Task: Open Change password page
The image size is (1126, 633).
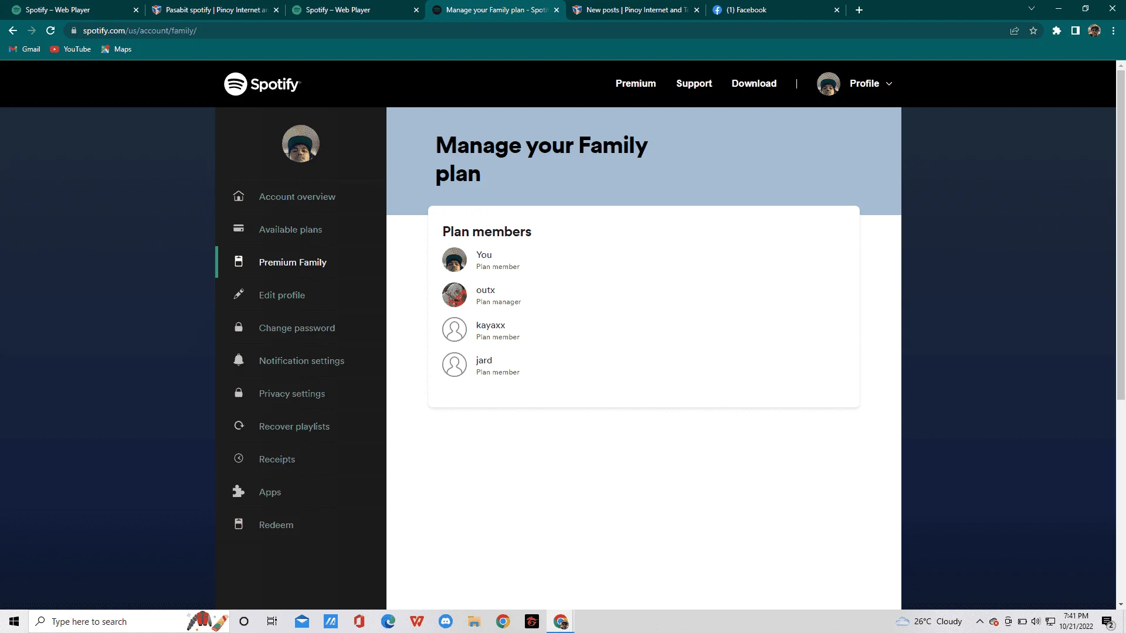Action: point(297,328)
